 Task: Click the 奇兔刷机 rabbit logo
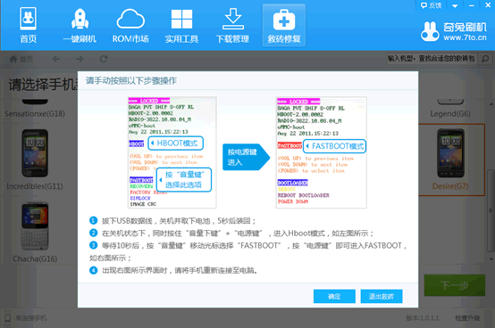[430, 31]
